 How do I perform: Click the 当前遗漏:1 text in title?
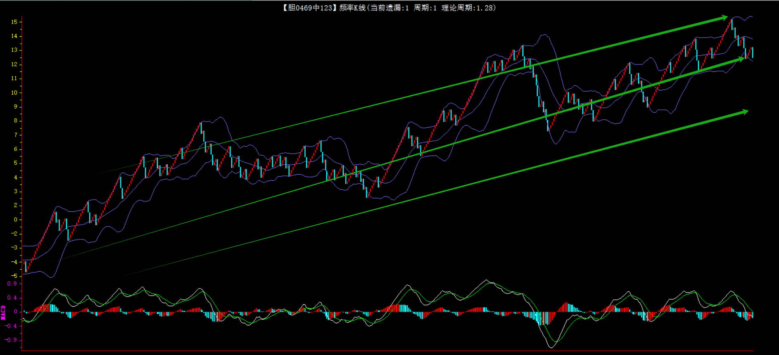(x=389, y=8)
